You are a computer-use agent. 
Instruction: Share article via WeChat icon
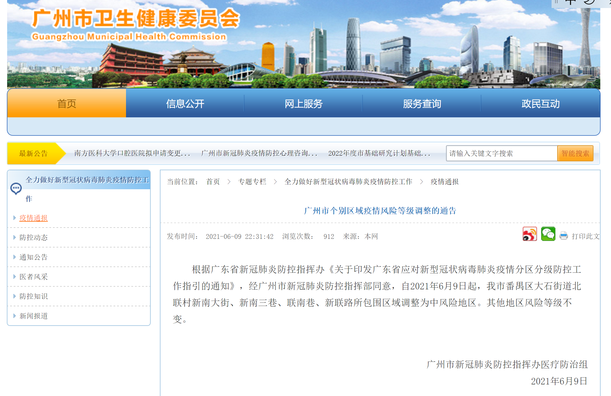pos(548,234)
